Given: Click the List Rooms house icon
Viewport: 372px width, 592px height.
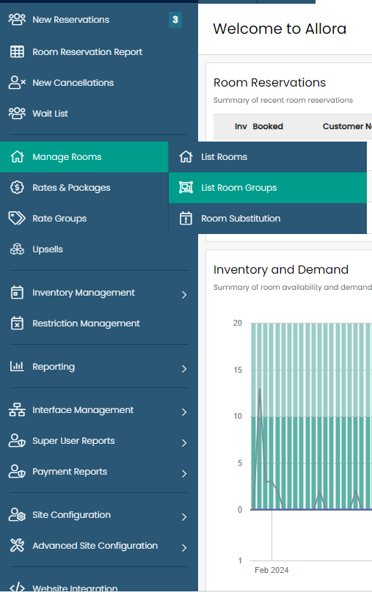Looking at the screenshot, I should [186, 157].
